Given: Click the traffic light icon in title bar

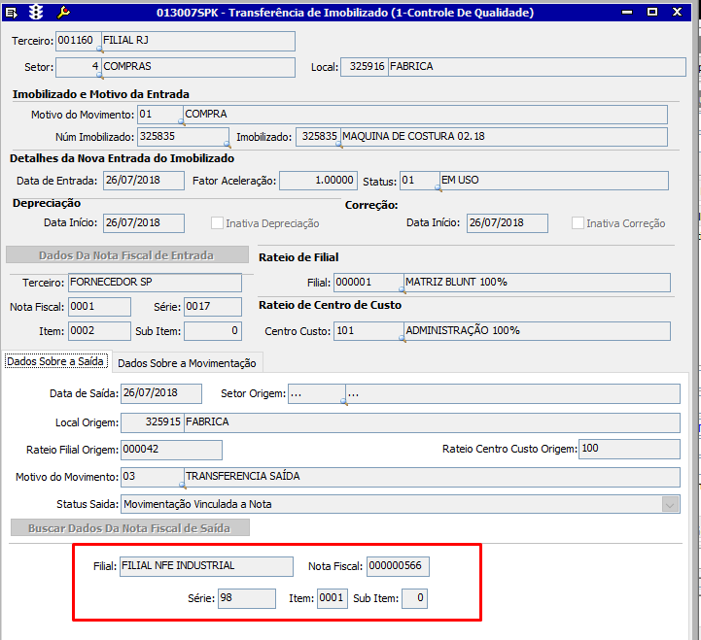Looking at the screenshot, I should [x=36, y=12].
